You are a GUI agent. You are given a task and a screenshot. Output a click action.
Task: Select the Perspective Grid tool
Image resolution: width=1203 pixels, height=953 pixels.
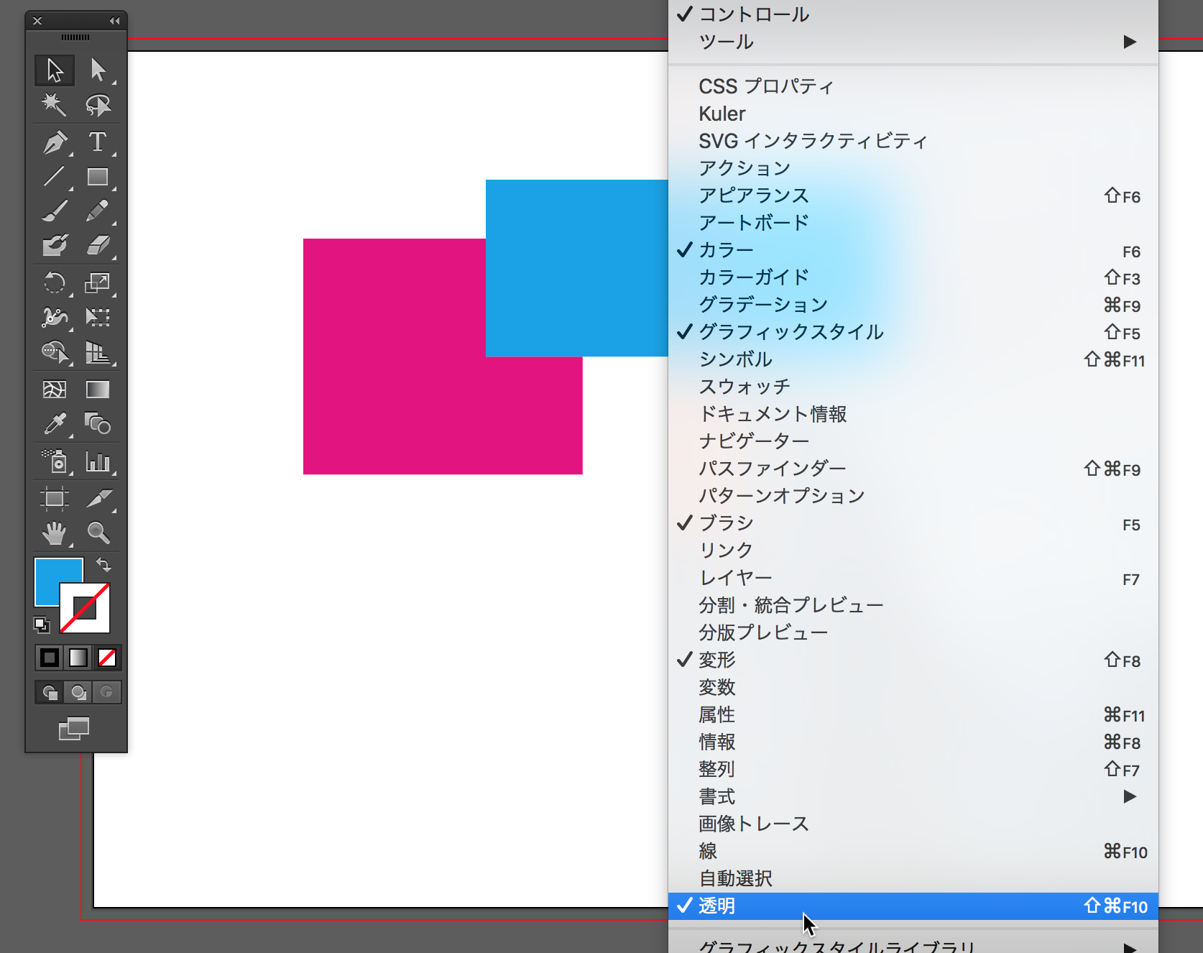pyautogui.click(x=98, y=352)
